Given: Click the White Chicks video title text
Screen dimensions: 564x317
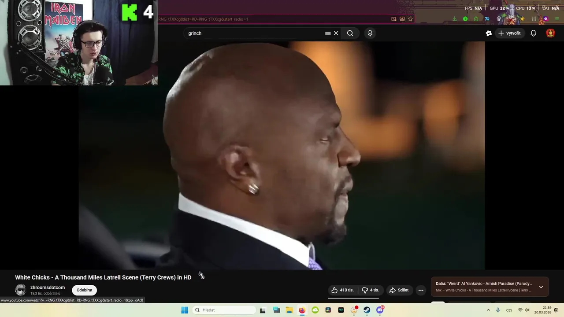Looking at the screenshot, I should (103, 277).
